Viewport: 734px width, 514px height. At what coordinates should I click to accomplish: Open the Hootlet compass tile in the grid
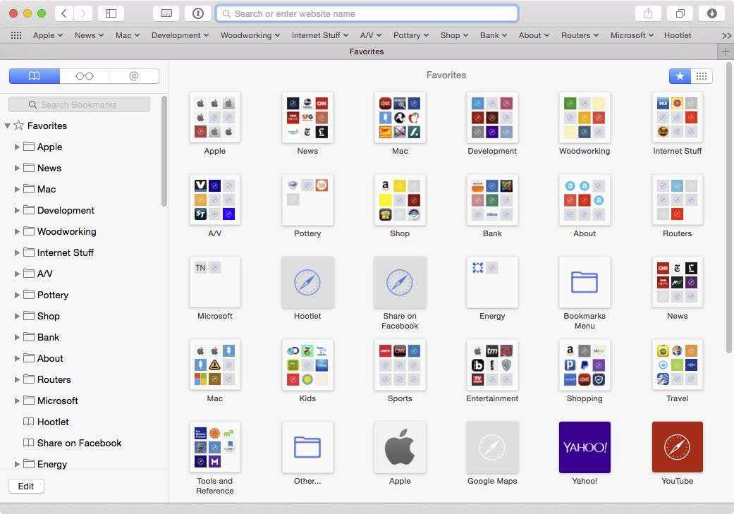coord(307,282)
